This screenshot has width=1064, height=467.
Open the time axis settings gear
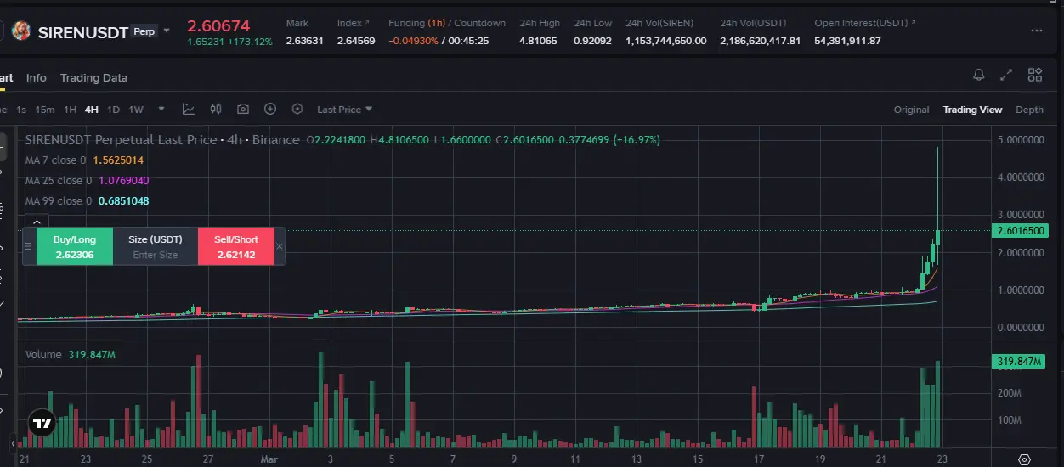pos(1024,459)
